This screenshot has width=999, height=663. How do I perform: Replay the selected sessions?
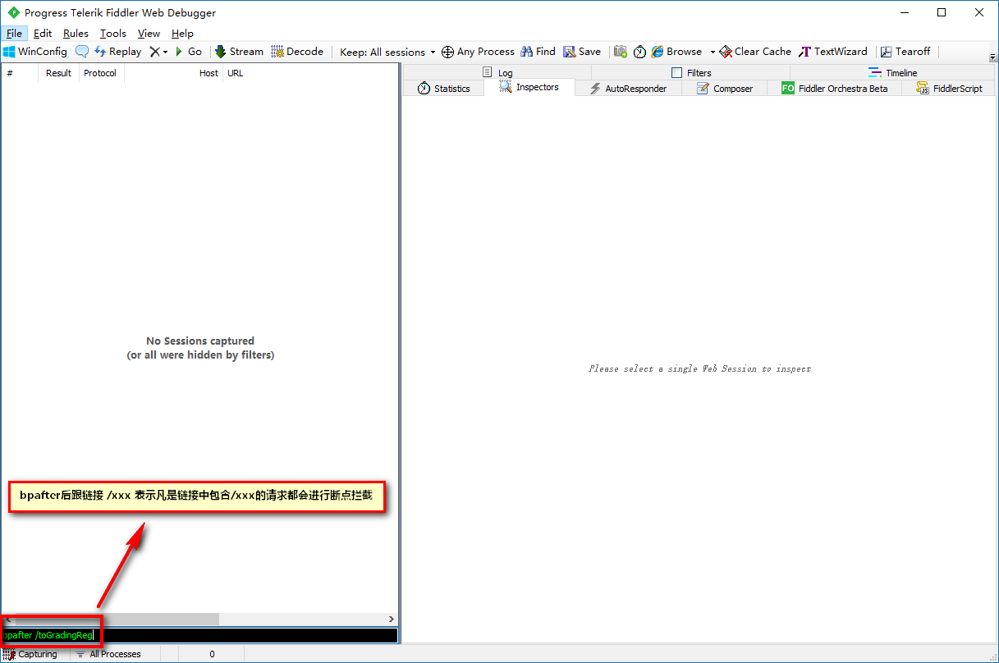click(117, 52)
